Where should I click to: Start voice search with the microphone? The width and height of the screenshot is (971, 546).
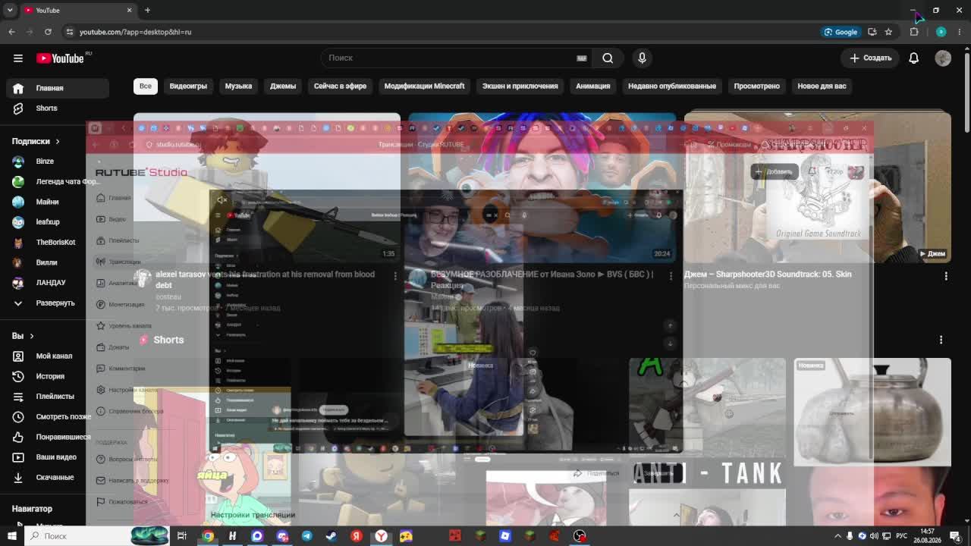[x=642, y=58]
